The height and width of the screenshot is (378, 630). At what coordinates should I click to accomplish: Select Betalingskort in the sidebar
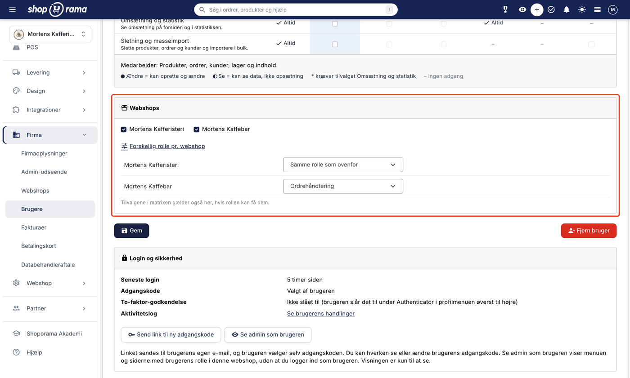pos(39,246)
